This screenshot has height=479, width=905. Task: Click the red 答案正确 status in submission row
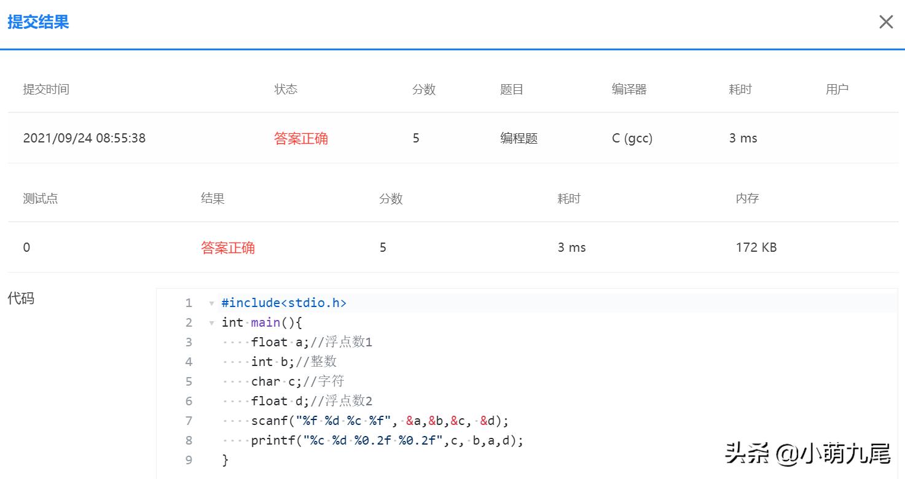(300, 138)
